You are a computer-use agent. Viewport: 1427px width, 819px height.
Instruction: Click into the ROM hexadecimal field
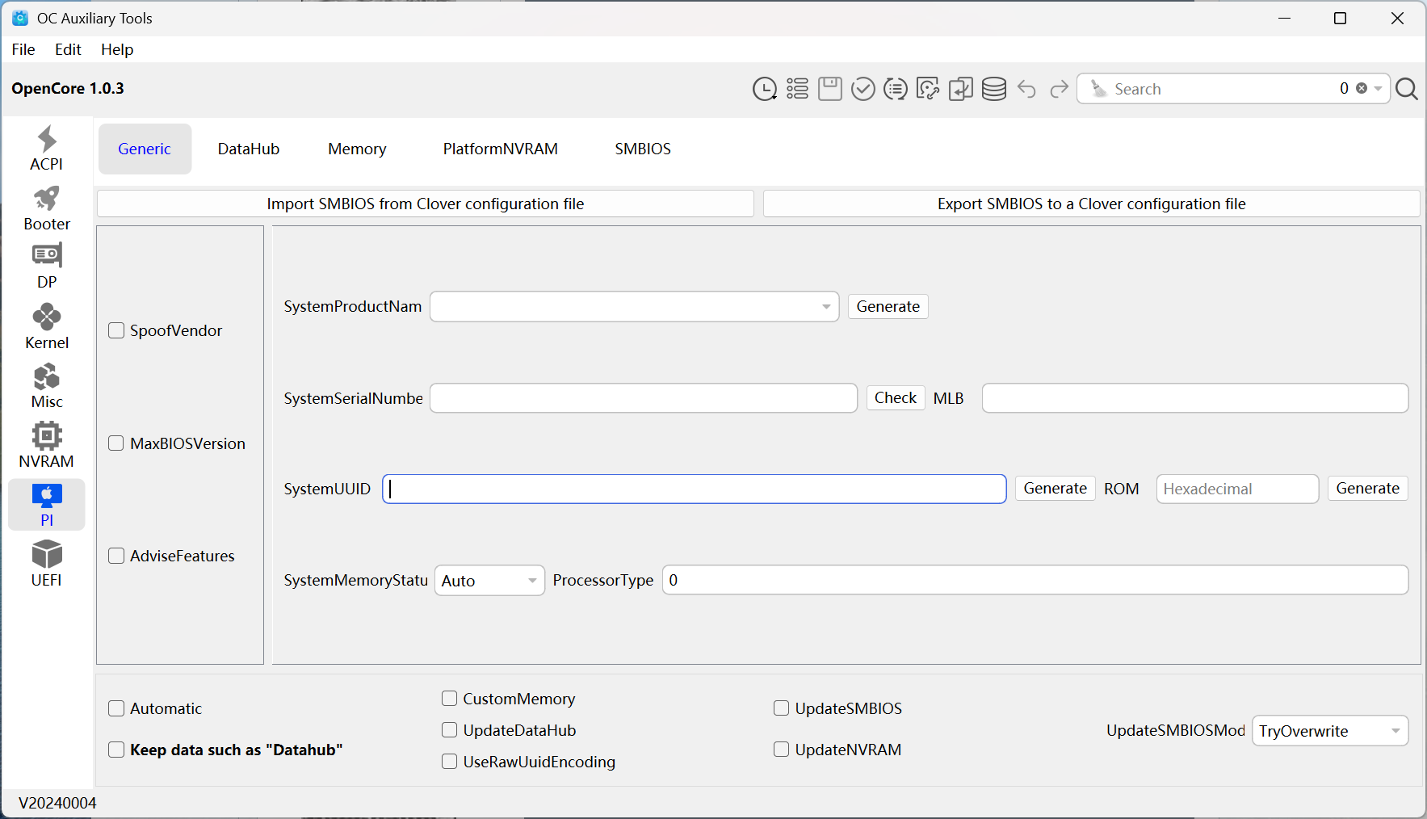(x=1236, y=489)
